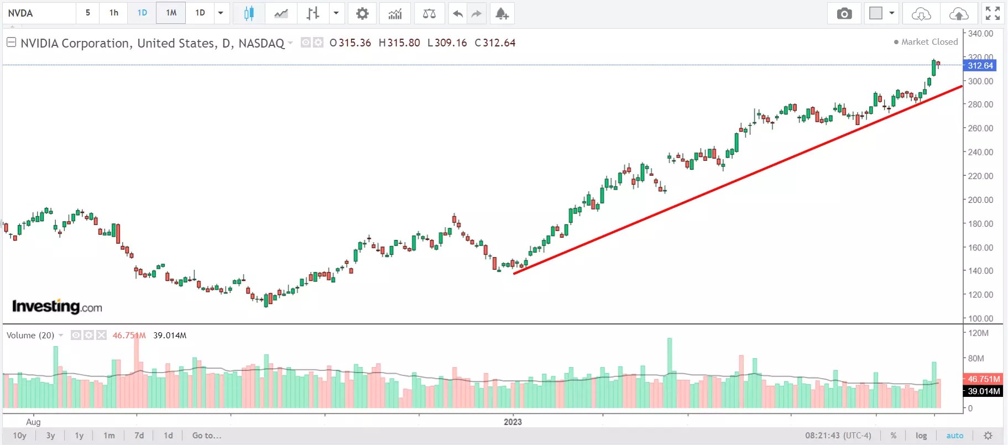Set the range to 1m
The height and width of the screenshot is (445, 1008).
coord(109,436)
